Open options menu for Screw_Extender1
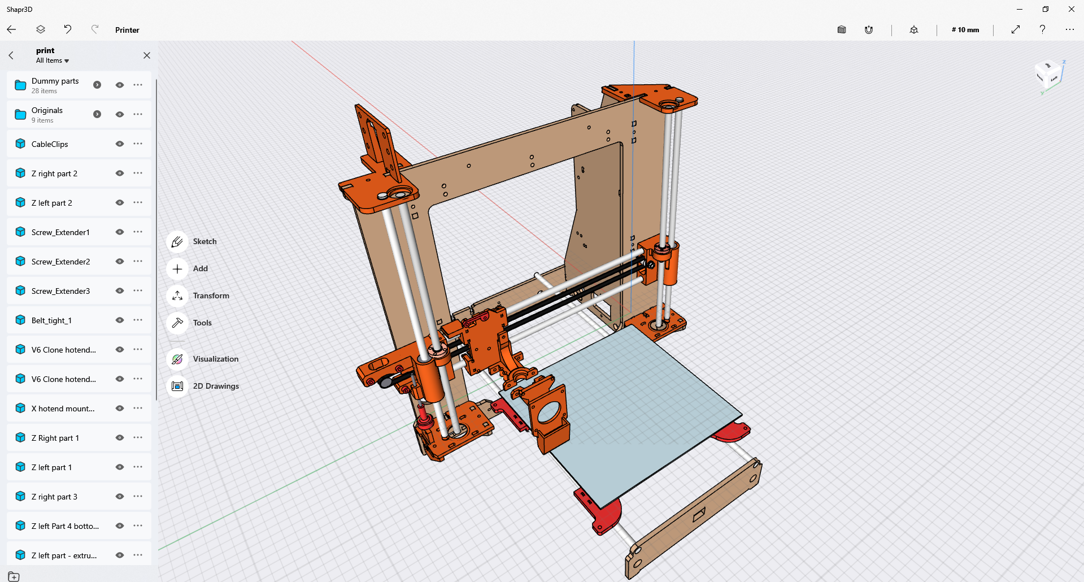Image resolution: width=1084 pixels, height=582 pixels. [137, 232]
